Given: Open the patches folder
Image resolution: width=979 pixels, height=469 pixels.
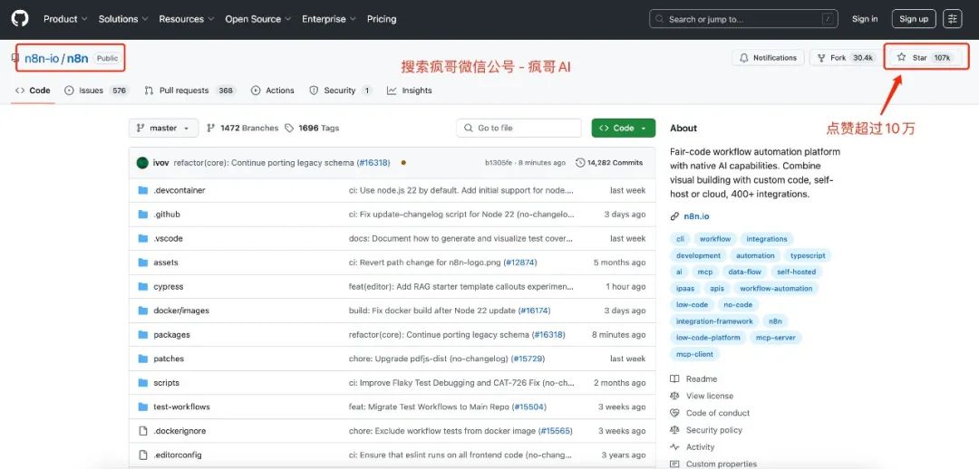Looking at the screenshot, I should (169, 359).
